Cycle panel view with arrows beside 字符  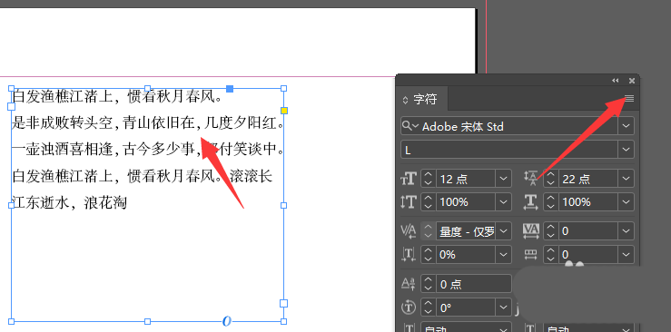[x=405, y=100]
